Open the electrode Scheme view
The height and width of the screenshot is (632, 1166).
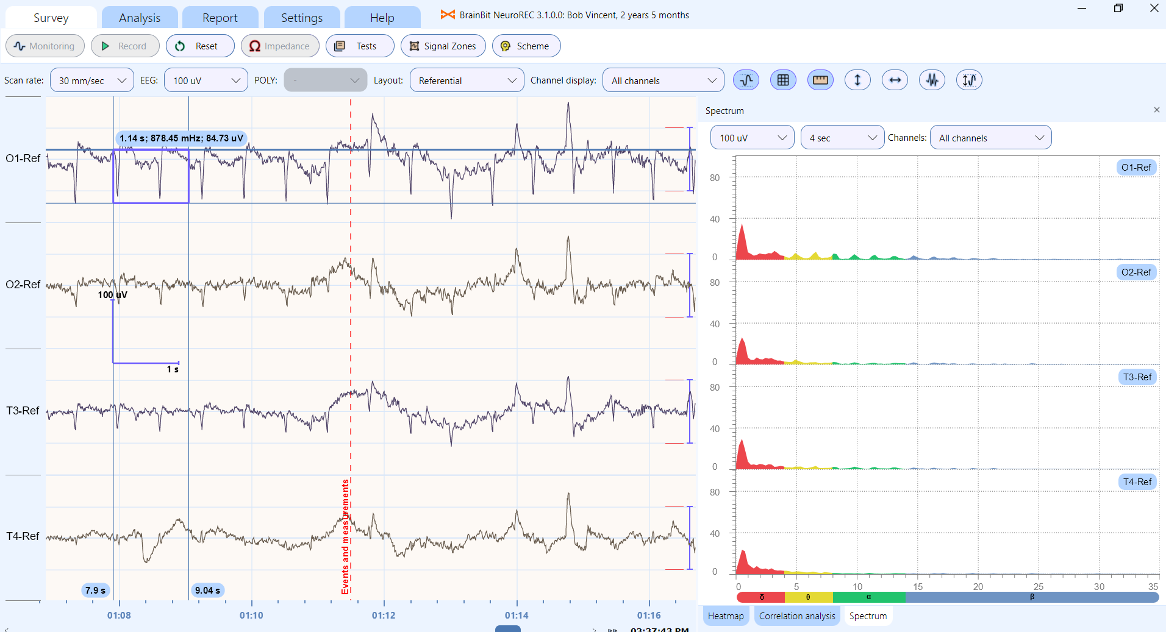point(526,46)
